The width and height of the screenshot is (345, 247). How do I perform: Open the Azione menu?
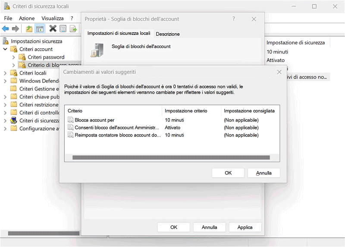[27, 18]
